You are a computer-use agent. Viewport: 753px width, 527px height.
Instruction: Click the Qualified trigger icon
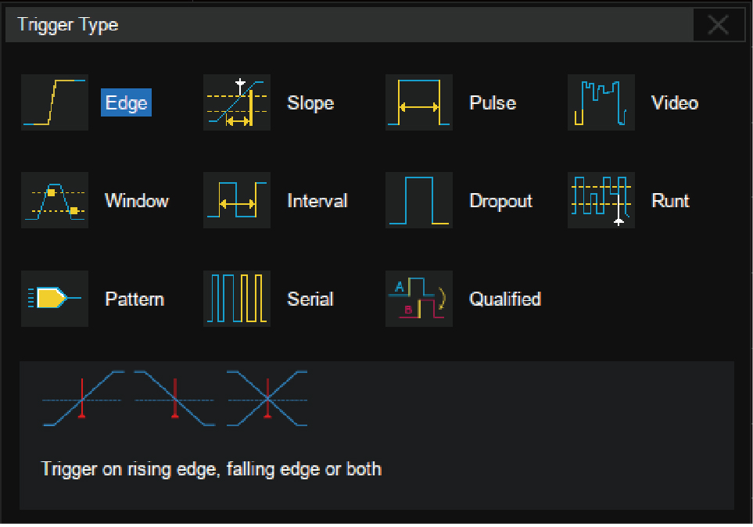tap(418, 299)
